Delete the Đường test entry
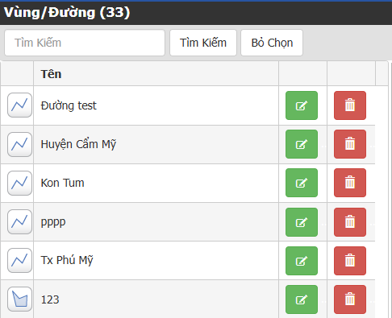The image size is (392, 318). pos(350,105)
